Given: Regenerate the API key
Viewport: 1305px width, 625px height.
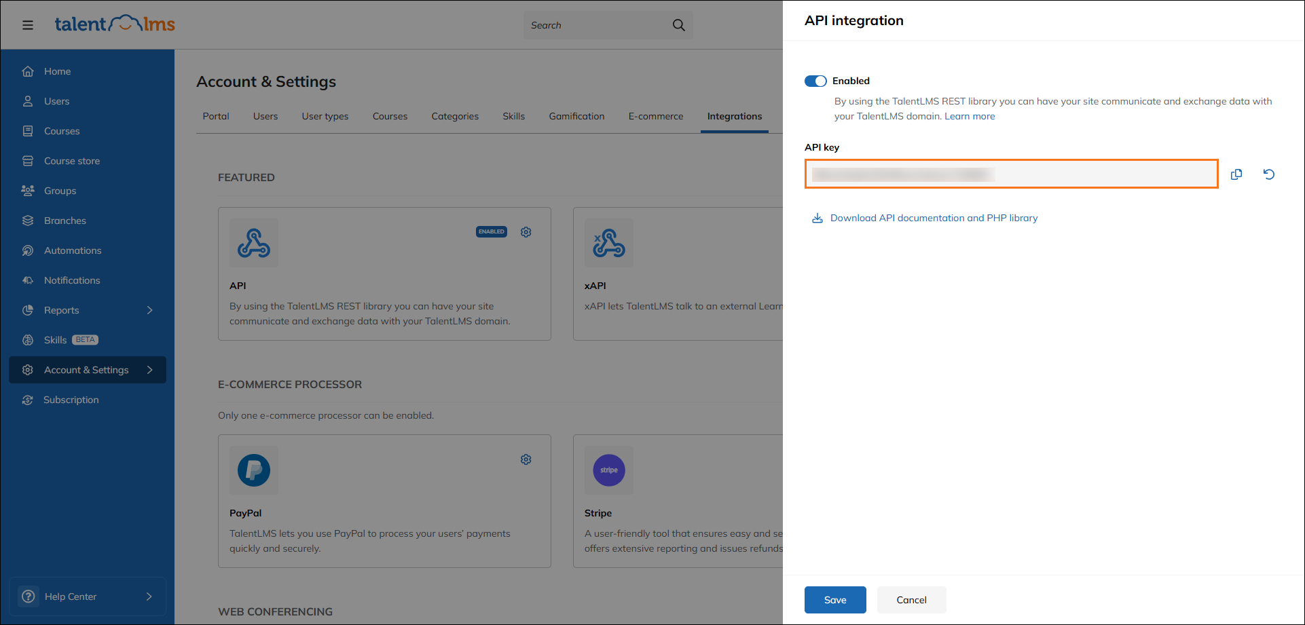Looking at the screenshot, I should point(1268,174).
